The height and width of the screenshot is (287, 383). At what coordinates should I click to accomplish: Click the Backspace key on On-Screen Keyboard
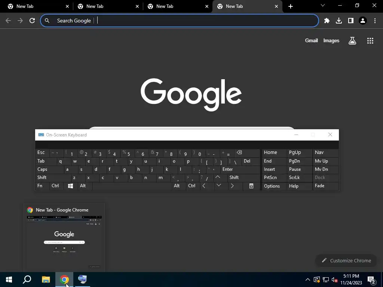[246, 153]
